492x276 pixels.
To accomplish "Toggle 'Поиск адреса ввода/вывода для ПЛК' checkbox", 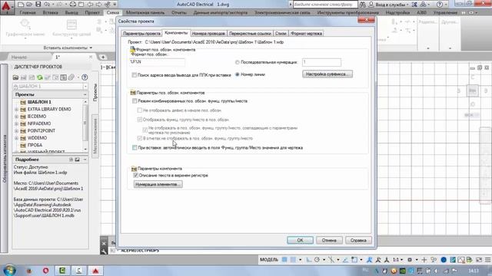I will [x=135, y=75].
